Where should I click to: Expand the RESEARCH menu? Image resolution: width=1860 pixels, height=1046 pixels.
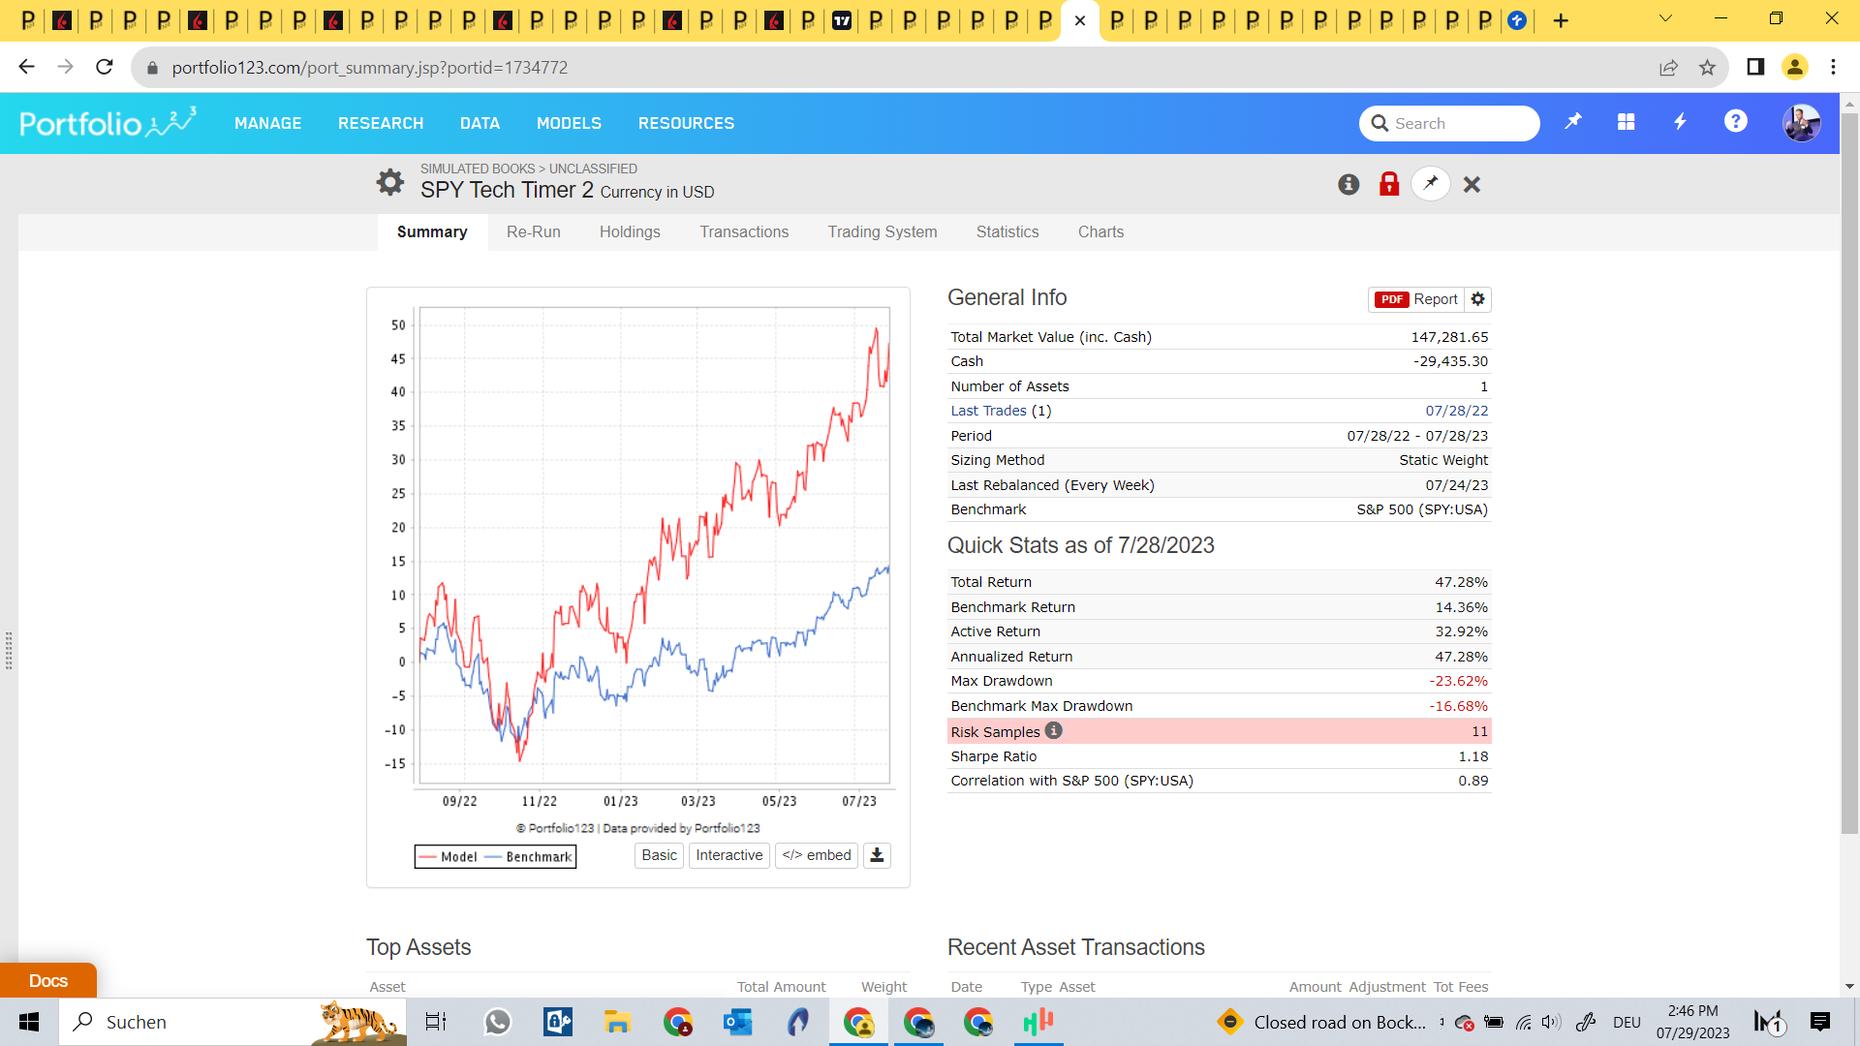point(381,123)
